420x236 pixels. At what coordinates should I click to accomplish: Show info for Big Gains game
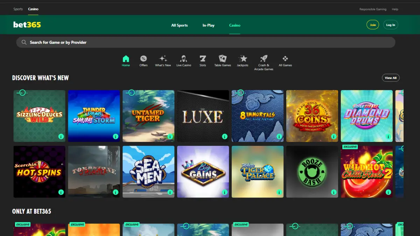pos(225,192)
